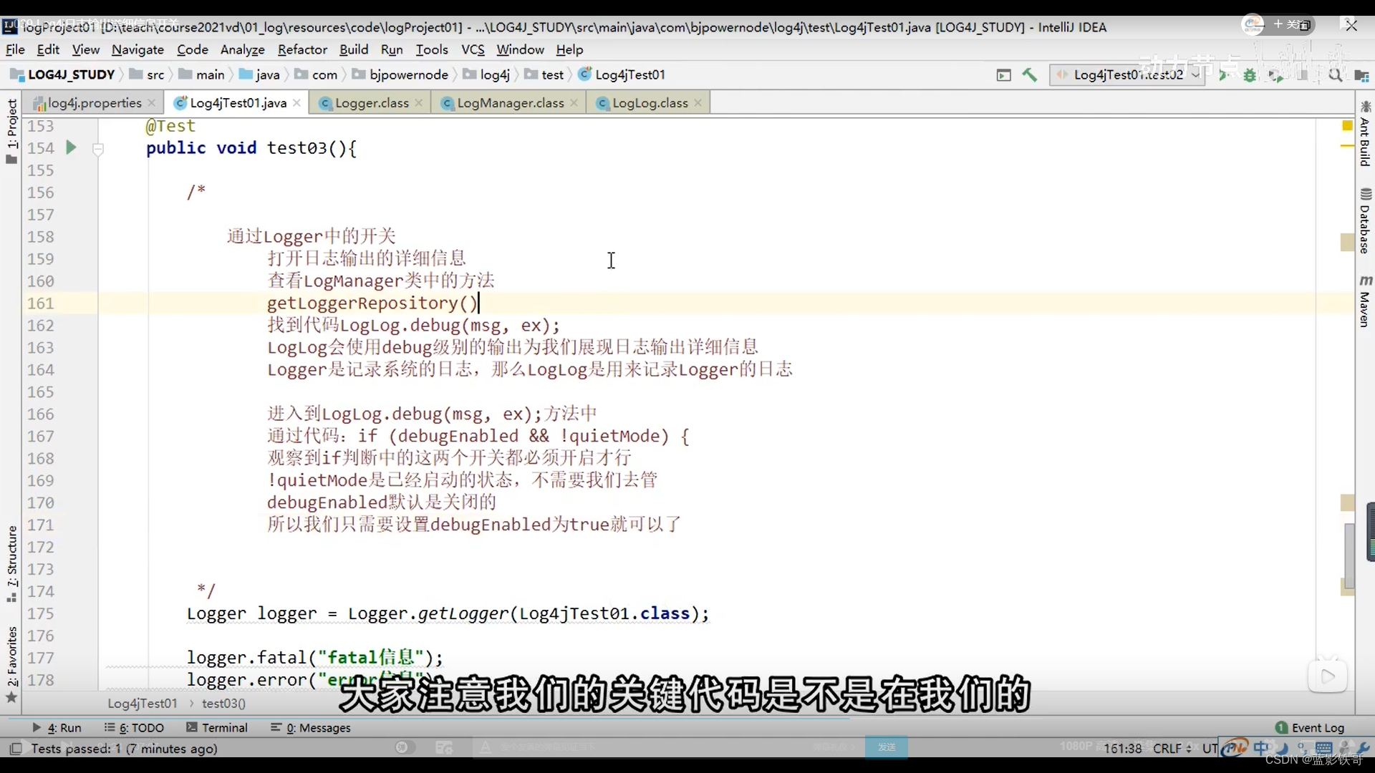This screenshot has width=1375, height=773.
Task: Click the src breadcrumb folder
Action: coord(148,74)
